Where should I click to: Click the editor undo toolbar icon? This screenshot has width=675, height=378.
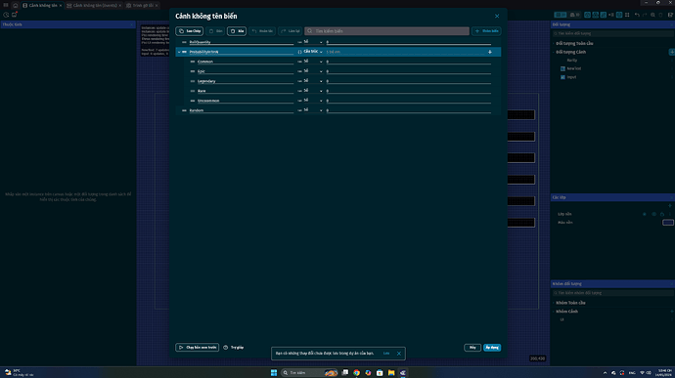[x=637, y=15]
